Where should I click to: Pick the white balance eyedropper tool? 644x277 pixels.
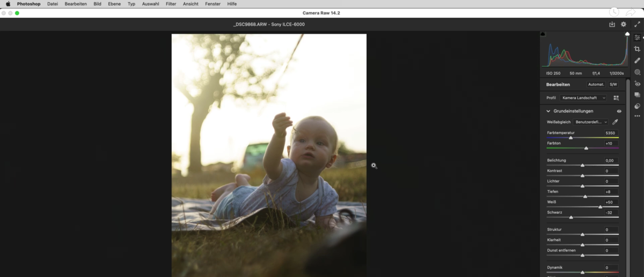click(x=616, y=122)
